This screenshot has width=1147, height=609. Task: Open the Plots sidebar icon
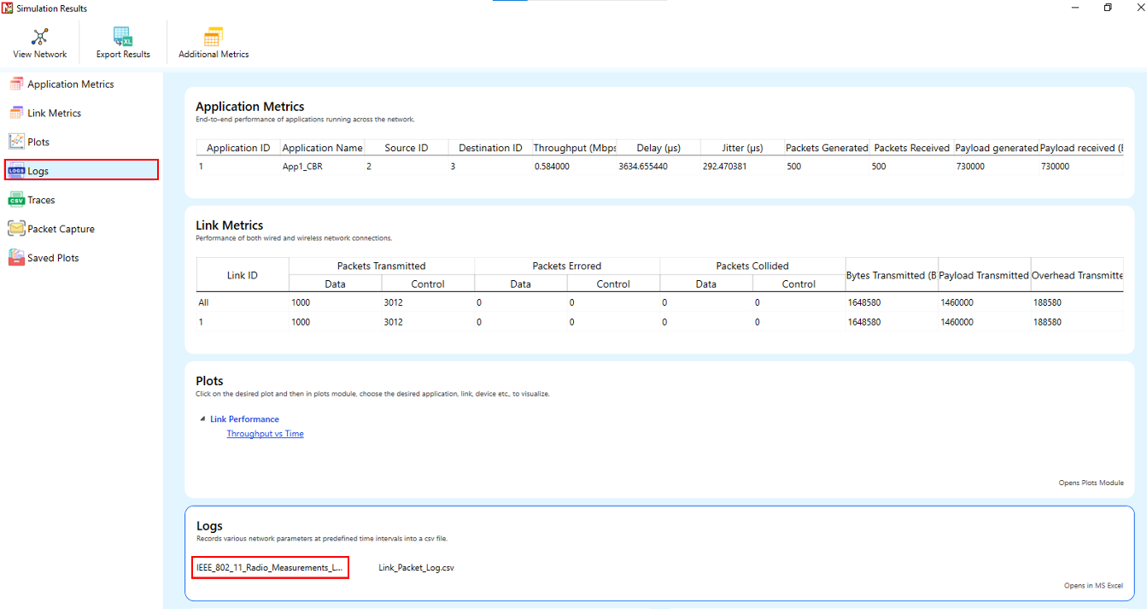(16, 142)
